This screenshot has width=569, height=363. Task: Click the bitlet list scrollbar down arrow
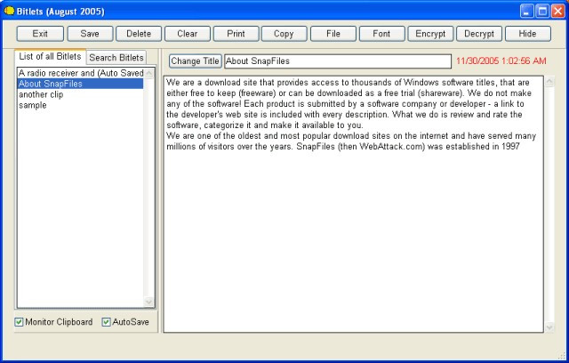click(149, 302)
